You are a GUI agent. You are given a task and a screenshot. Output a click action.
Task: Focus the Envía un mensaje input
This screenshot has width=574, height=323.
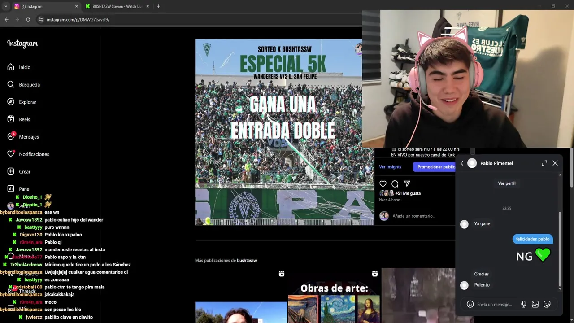[x=496, y=304]
